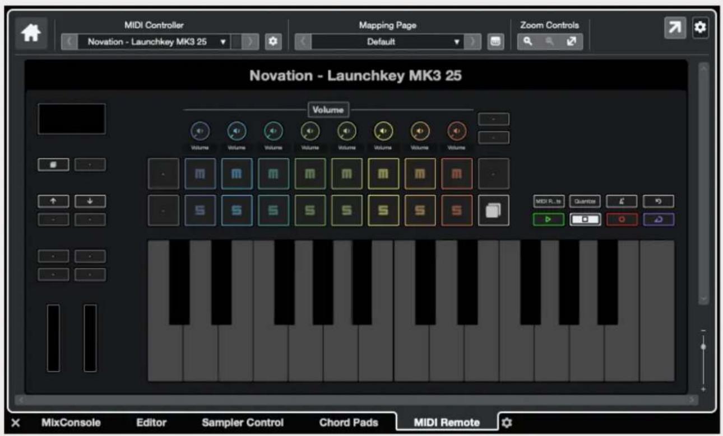Click the up arrow button on the left
Viewport: 723px width, 436px height.
pos(53,201)
